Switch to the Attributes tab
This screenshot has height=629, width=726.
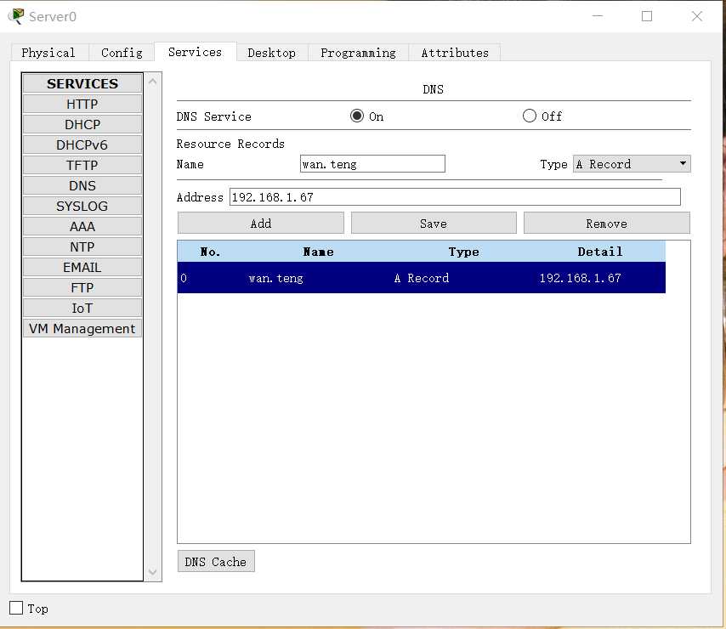coord(455,53)
